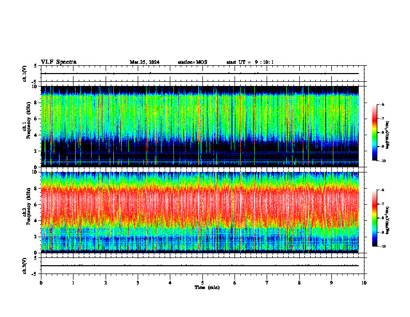The height and width of the screenshot is (317, 410).
Task: Click the "8" tick on ch.1 frequency axis
Action: tap(36, 103)
